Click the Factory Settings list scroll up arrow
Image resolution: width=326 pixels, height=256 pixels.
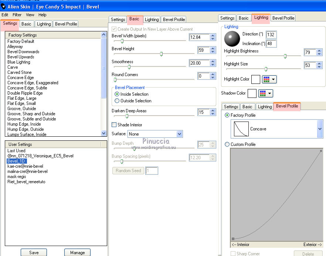point(103,34)
